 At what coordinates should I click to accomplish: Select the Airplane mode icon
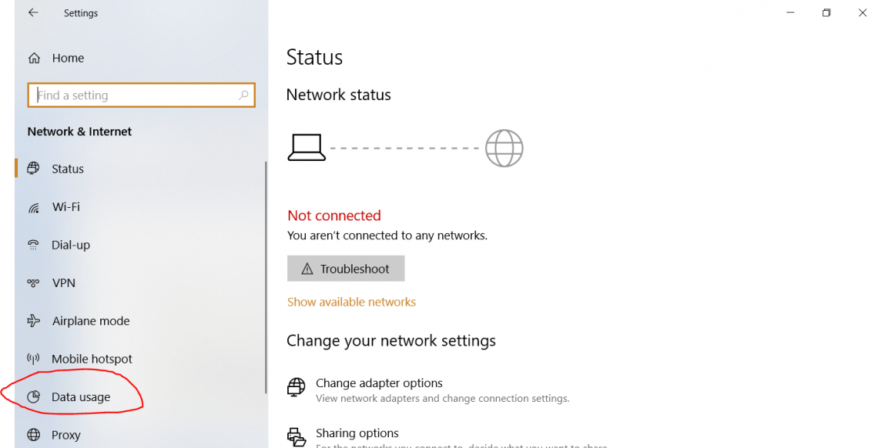pos(33,321)
